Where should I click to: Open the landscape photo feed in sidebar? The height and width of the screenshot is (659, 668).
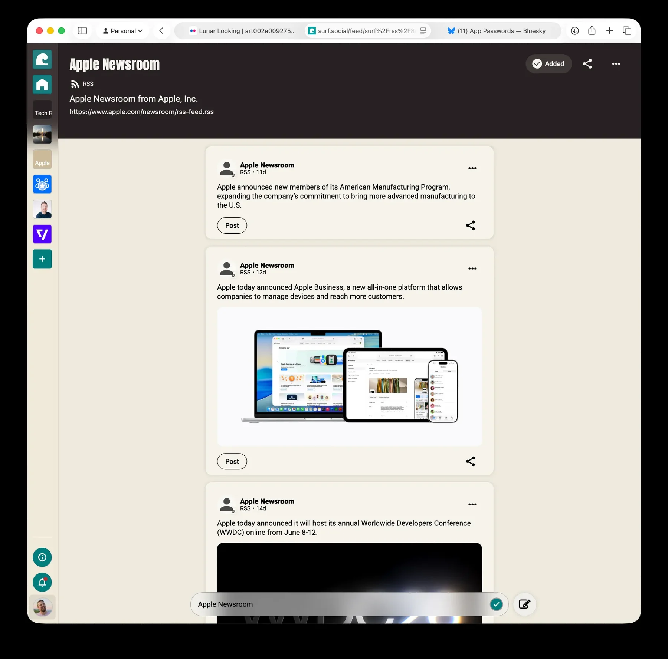(42, 135)
